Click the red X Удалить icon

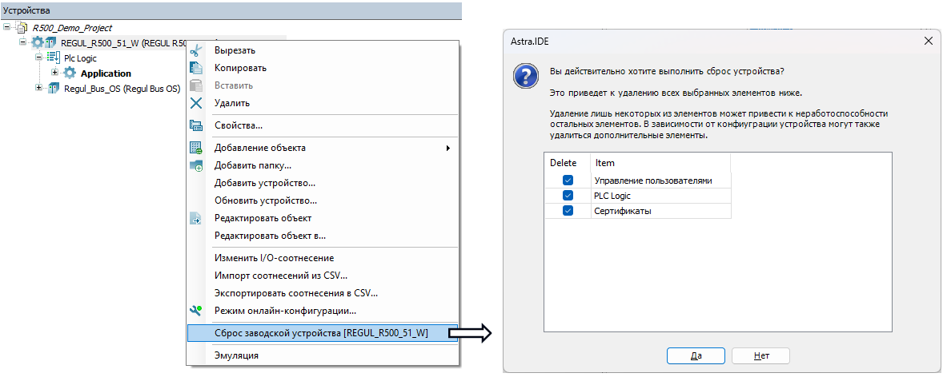pyautogui.click(x=196, y=103)
